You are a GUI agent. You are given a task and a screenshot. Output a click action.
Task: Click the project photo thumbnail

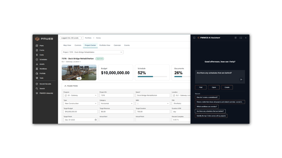pyautogui.click(x=79, y=72)
